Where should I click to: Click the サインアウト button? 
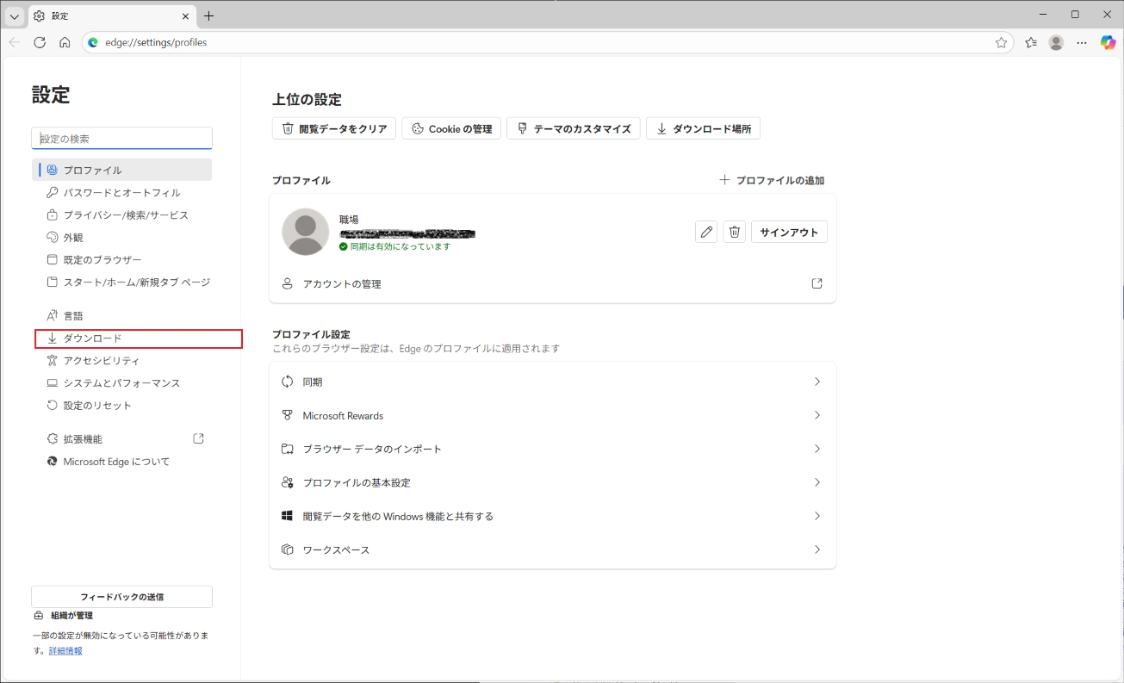[x=789, y=232]
